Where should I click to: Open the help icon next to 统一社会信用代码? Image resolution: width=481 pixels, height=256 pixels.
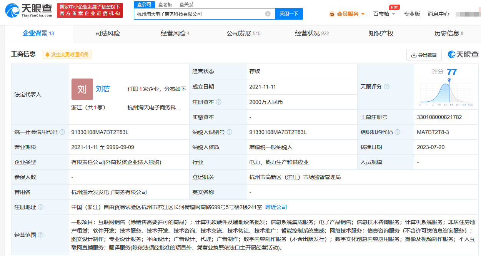coord(62,132)
